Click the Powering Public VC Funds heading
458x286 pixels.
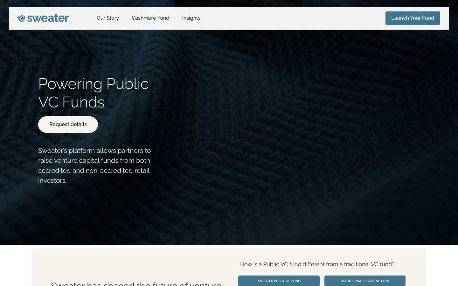(x=94, y=93)
